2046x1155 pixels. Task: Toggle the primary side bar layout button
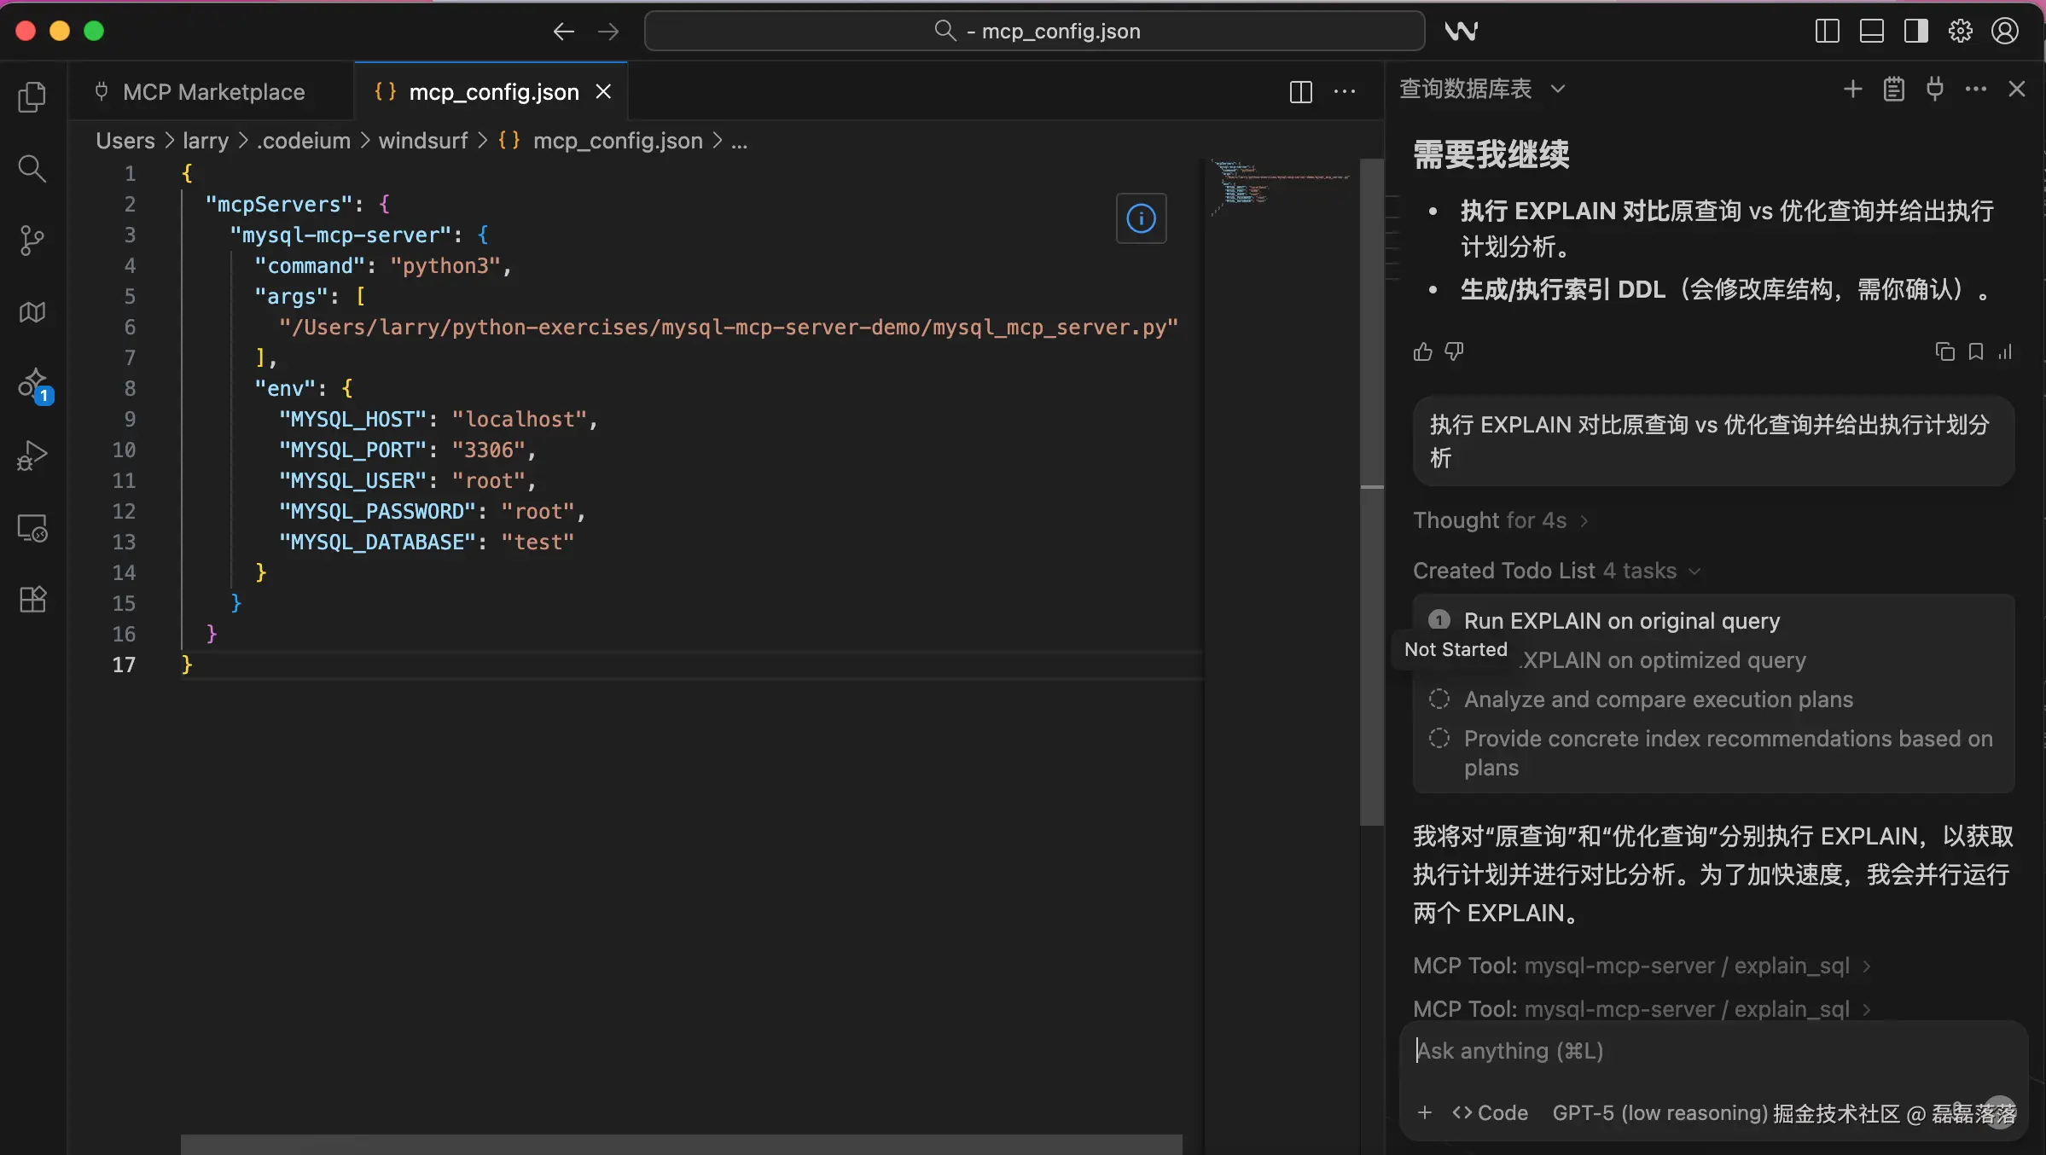(1827, 32)
